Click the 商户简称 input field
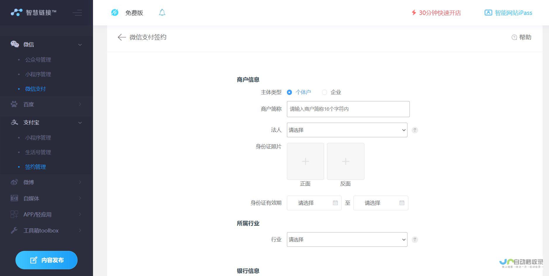This screenshot has width=549, height=276. [x=348, y=109]
